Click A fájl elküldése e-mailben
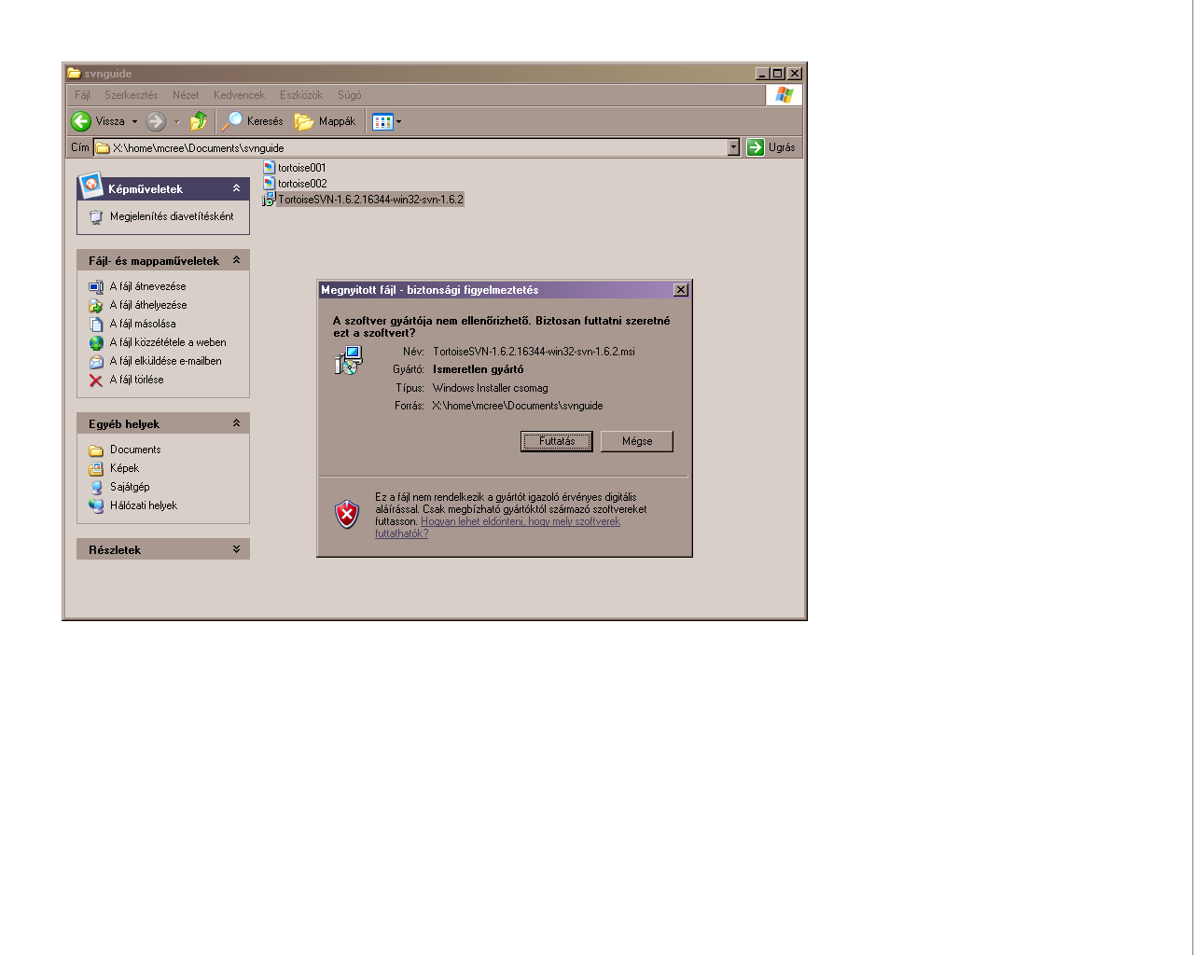The width and height of the screenshot is (1194, 955). [x=166, y=361]
